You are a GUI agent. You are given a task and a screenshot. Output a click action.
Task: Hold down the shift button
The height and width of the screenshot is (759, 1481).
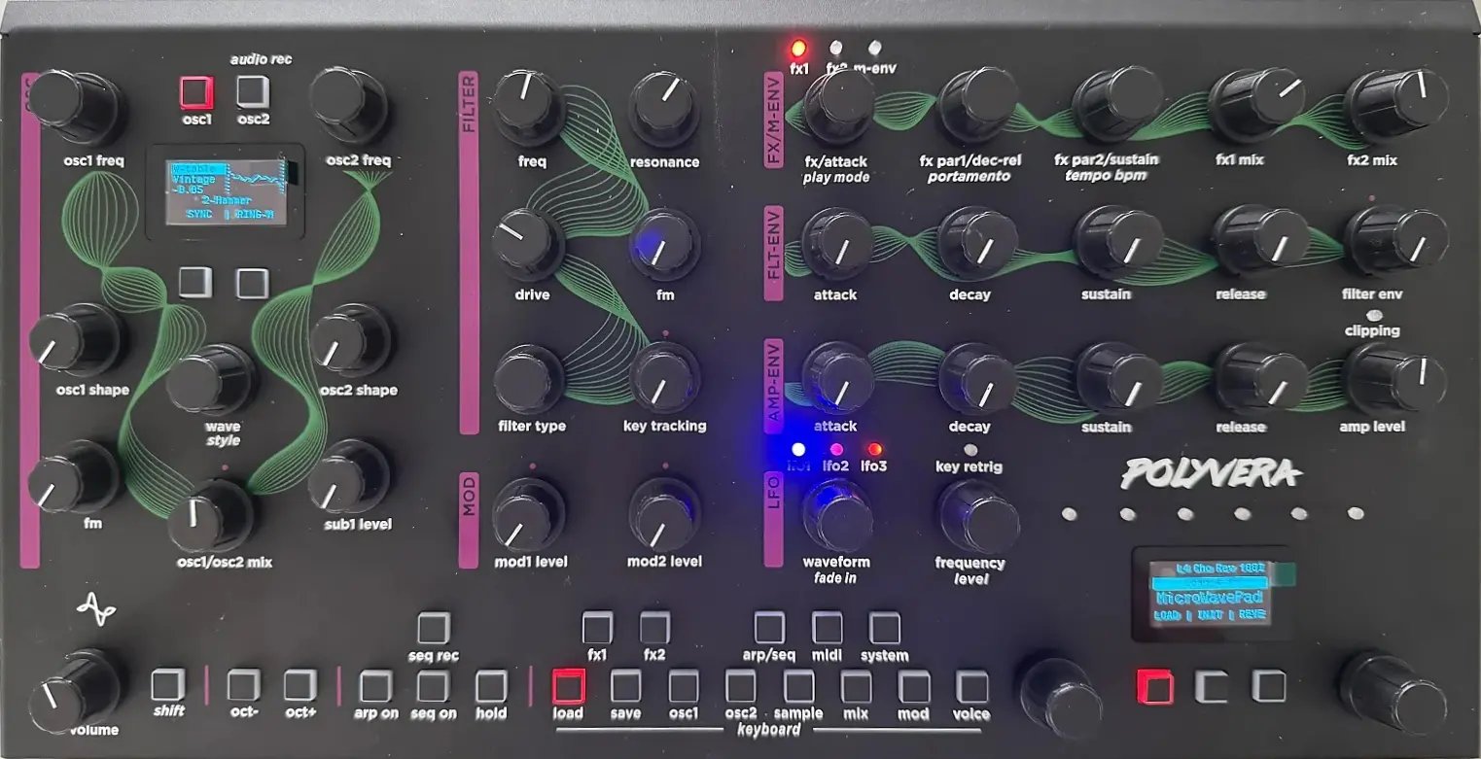tap(168, 685)
